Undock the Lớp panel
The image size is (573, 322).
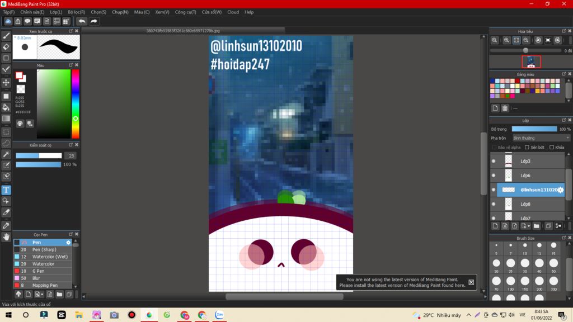coord(564,120)
